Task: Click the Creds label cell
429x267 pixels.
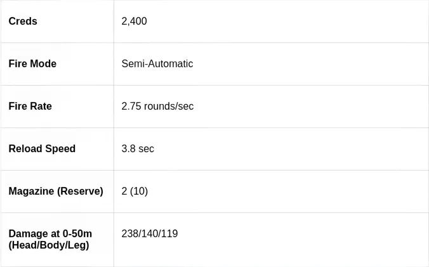Action: pos(23,22)
